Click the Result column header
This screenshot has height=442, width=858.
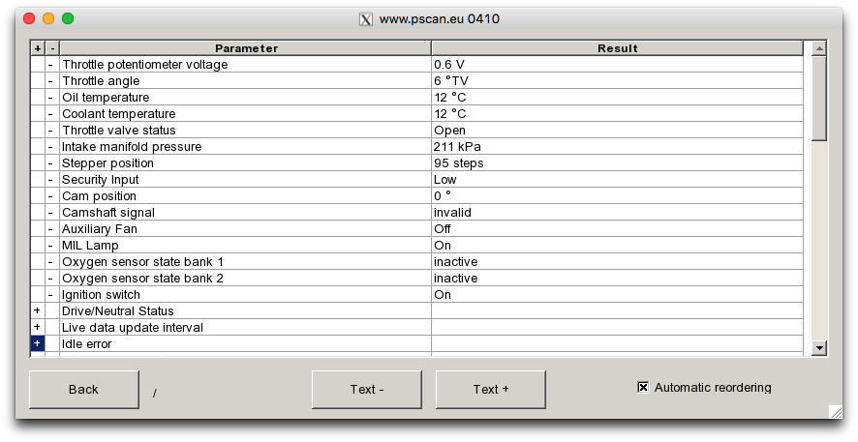tap(617, 48)
